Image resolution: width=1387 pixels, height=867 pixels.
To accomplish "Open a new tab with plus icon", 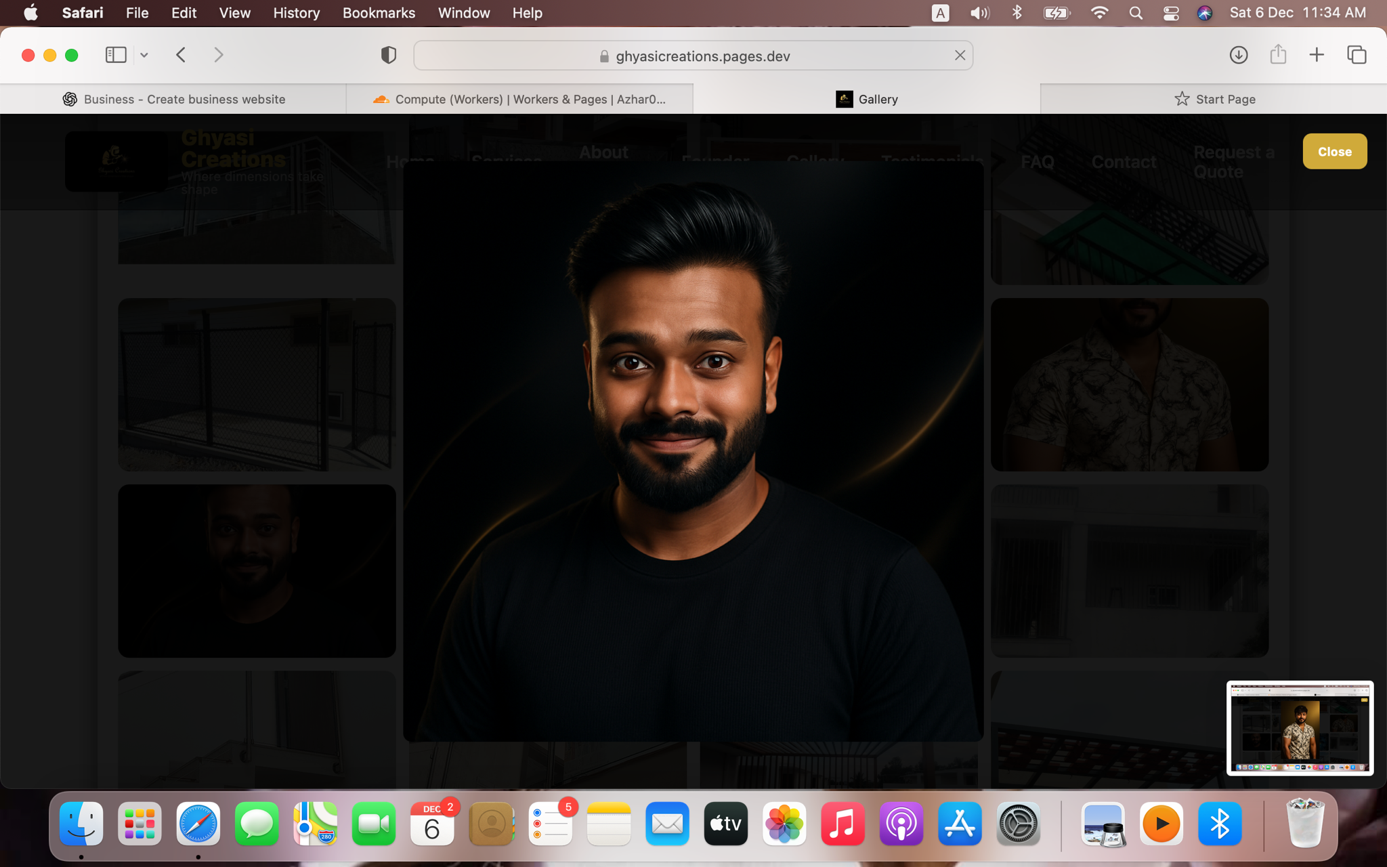I will [x=1317, y=55].
